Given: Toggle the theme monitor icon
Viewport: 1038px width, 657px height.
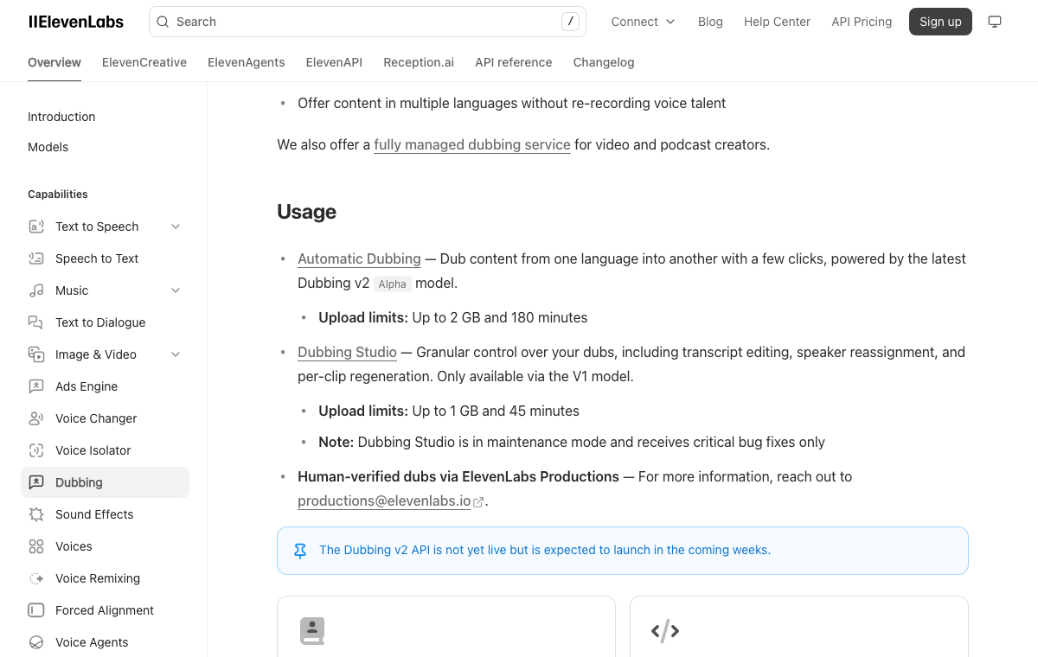Looking at the screenshot, I should click(995, 22).
